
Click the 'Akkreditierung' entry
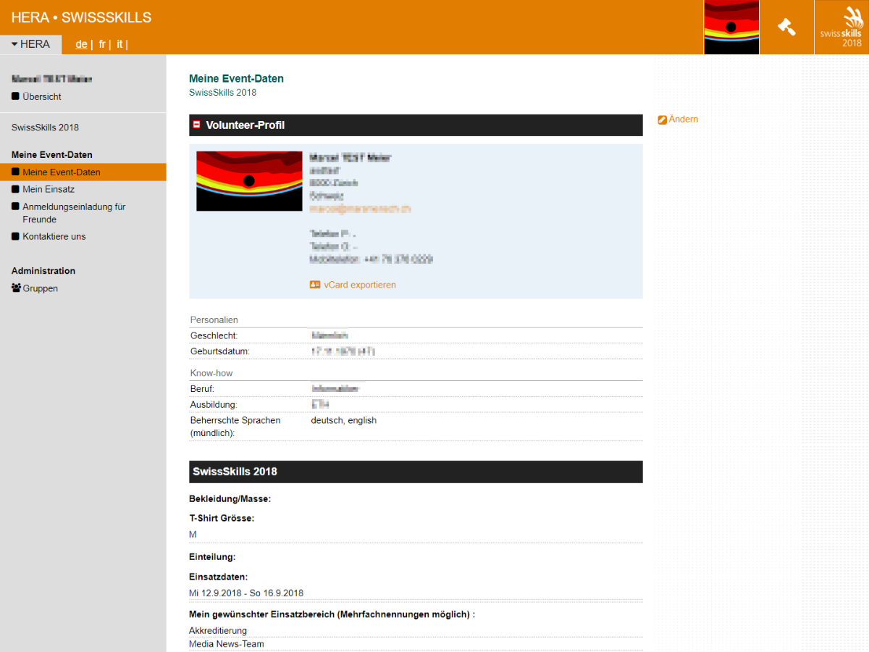(218, 631)
